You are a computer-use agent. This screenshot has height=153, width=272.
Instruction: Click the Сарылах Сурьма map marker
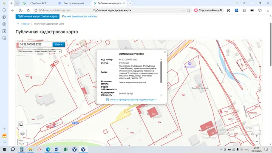click(x=200, y=85)
